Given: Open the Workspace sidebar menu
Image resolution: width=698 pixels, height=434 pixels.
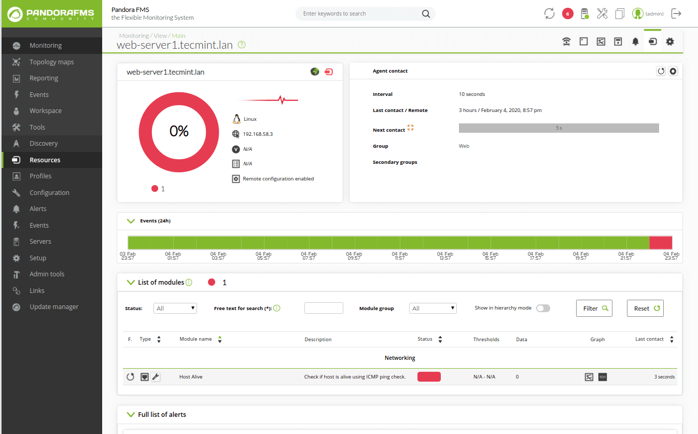Looking at the screenshot, I should click(x=52, y=111).
